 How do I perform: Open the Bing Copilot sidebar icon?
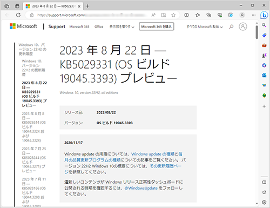pyautogui.click(x=264, y=15)
